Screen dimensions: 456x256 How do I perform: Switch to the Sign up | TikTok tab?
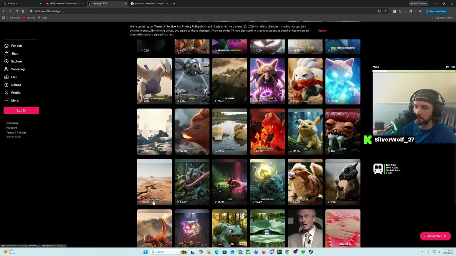(107, 4)
